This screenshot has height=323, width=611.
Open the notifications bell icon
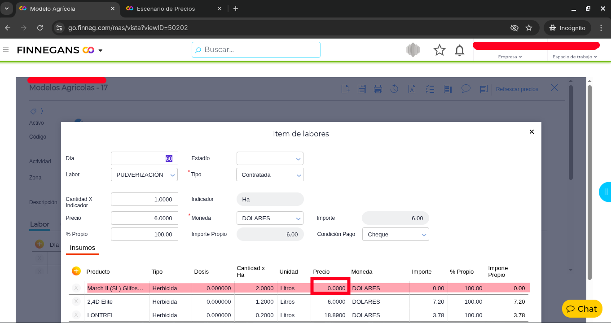pos(459,50)
